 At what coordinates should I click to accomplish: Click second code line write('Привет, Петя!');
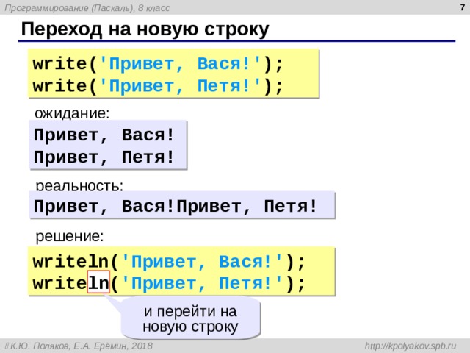(x=158, y=86)
